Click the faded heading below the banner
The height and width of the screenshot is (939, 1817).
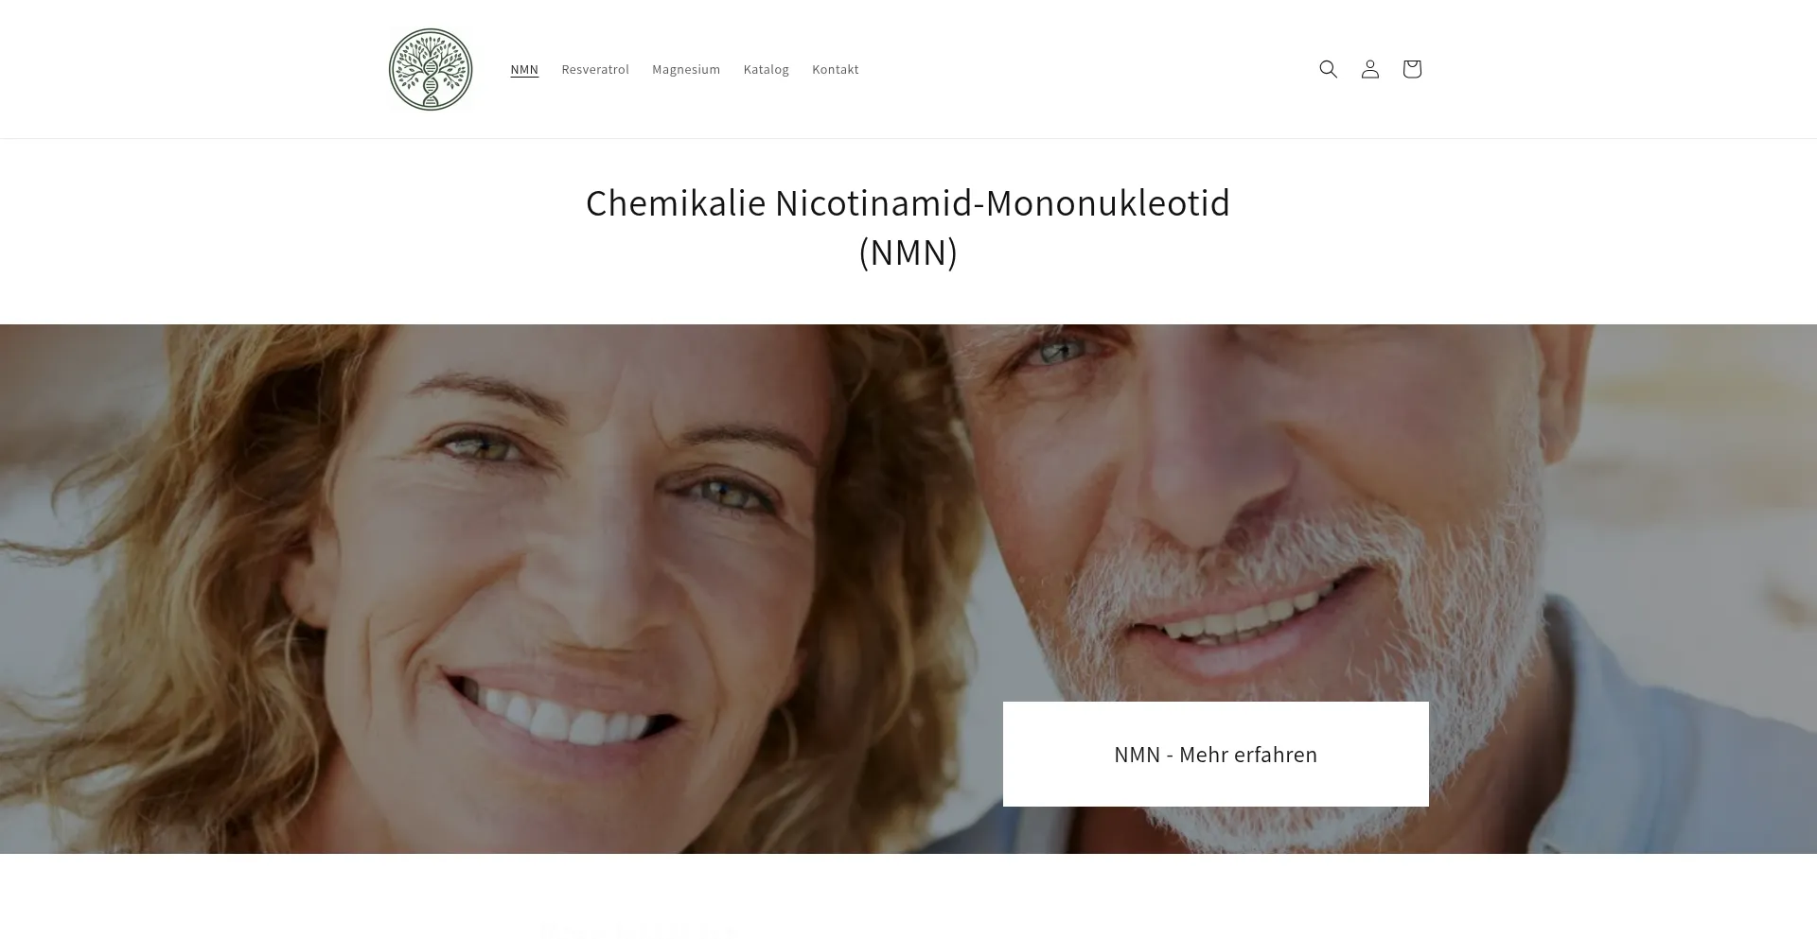click(639, 930)
